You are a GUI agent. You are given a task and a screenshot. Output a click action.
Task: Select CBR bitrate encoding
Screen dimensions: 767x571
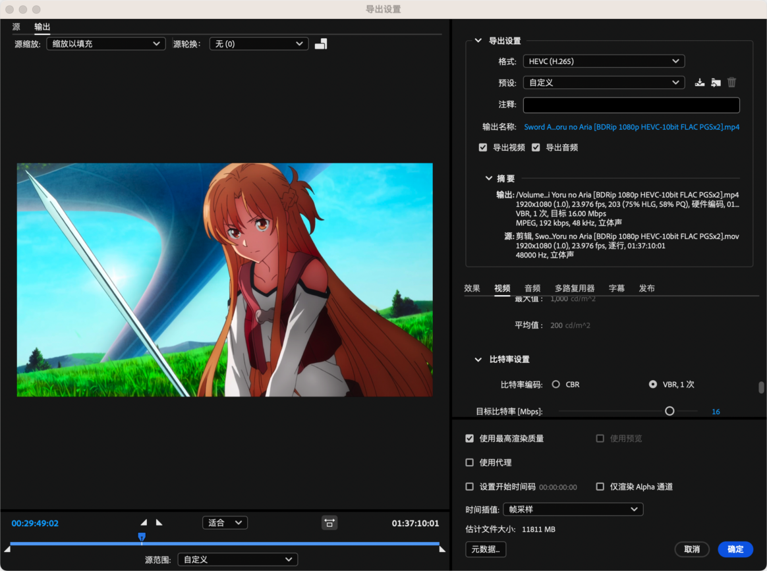(x=555, y=384)
